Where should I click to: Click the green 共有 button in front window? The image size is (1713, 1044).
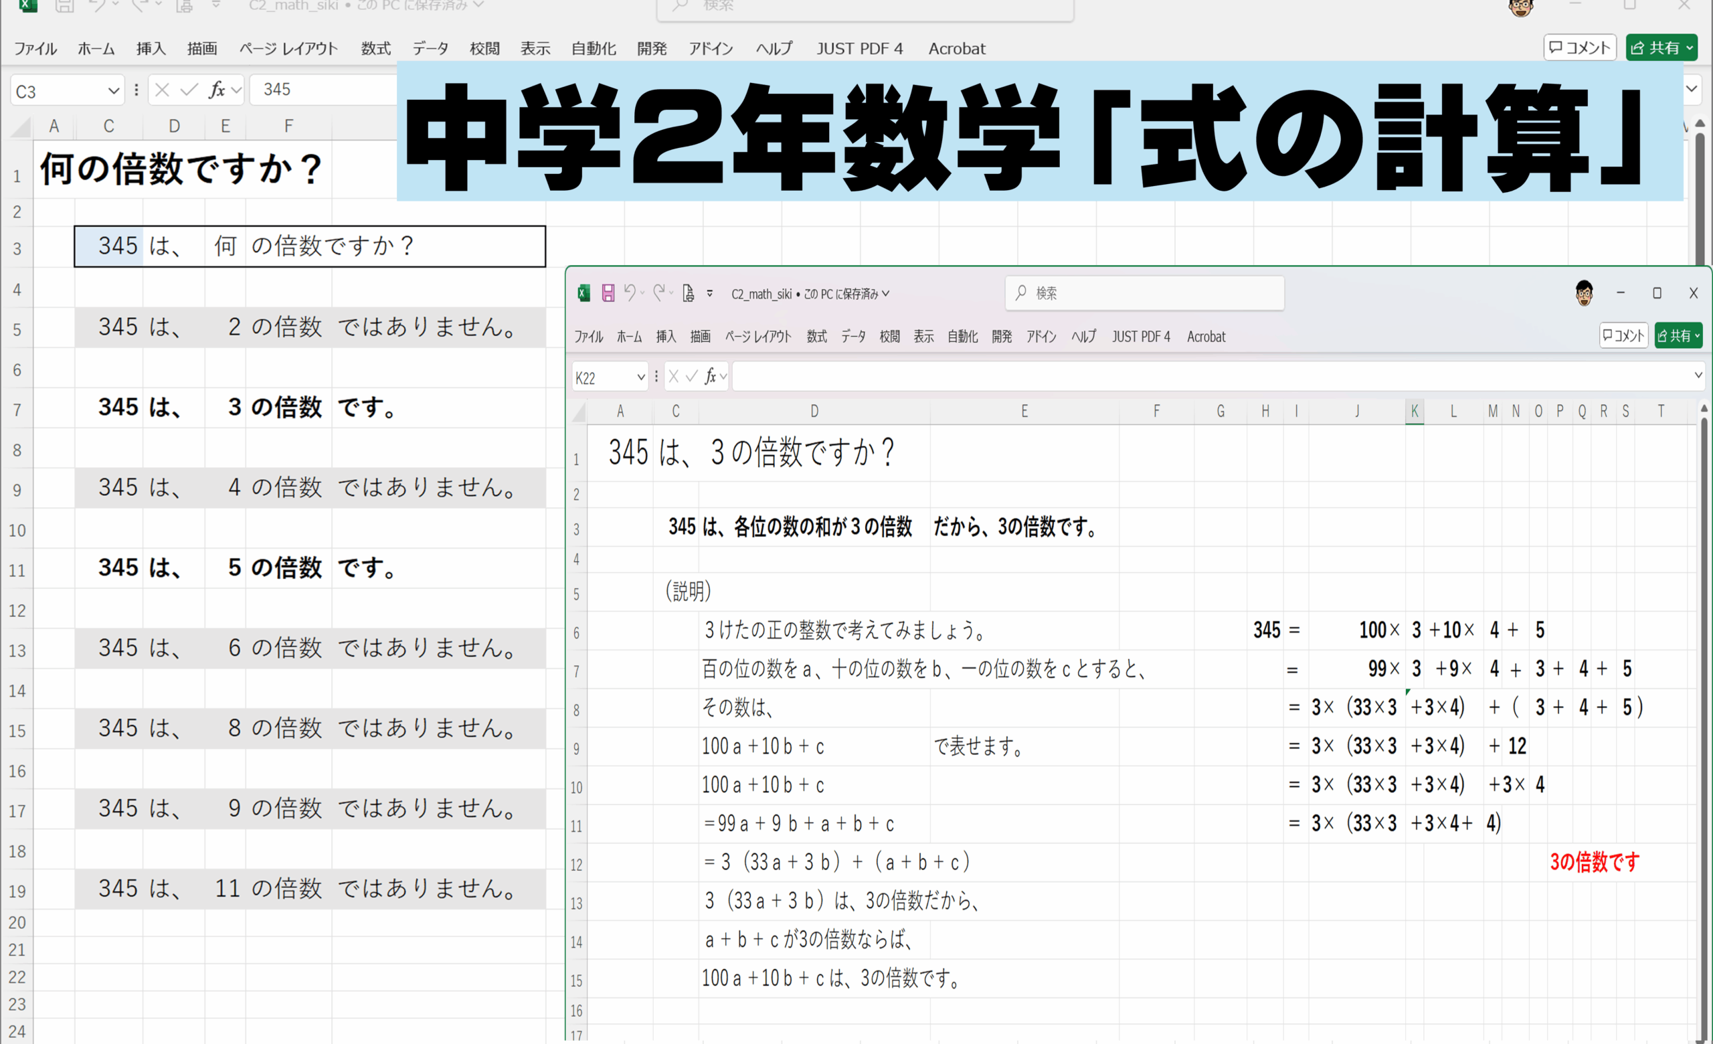(1677, 337)
